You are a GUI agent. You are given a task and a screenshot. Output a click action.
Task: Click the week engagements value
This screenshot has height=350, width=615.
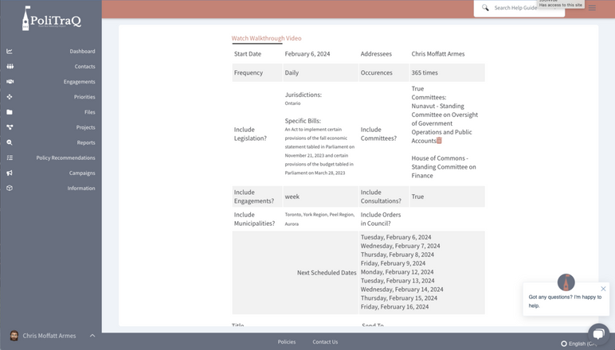tap(292, 196)
